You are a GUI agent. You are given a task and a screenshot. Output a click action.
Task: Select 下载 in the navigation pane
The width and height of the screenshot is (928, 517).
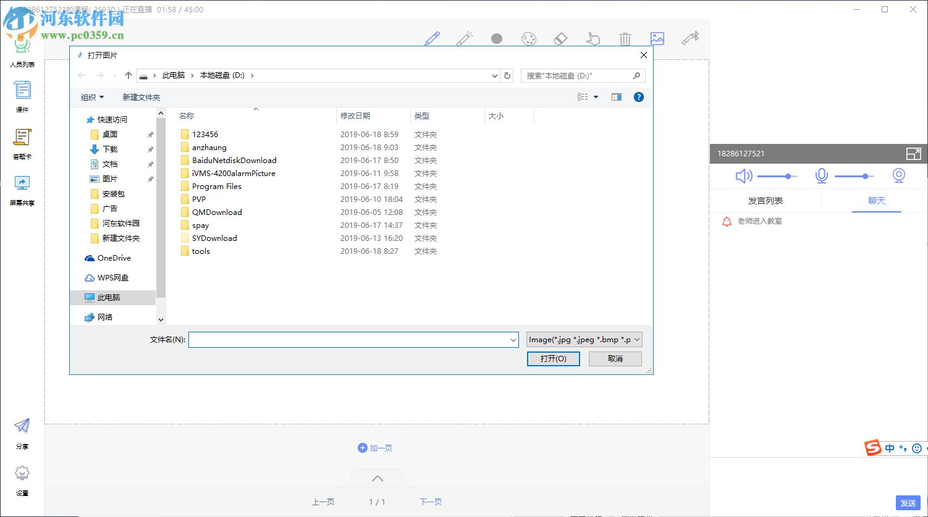(110, 149)
